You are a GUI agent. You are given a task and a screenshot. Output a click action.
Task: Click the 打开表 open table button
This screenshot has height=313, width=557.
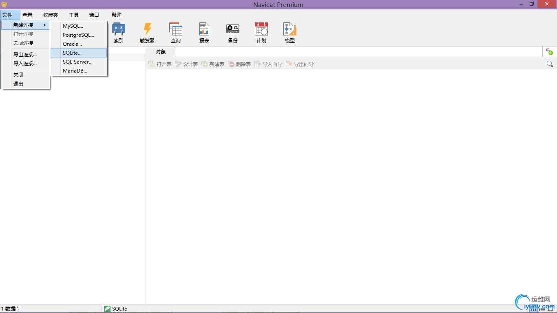(160, 64)
